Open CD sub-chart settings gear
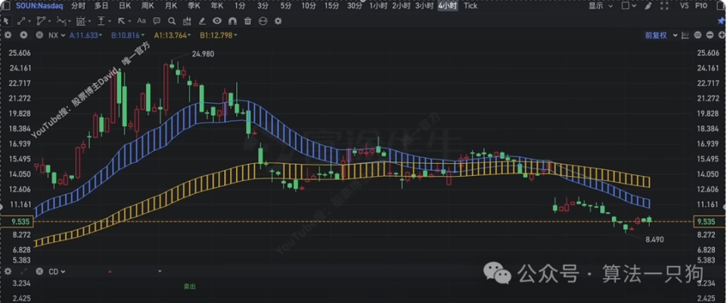Image resolution: width=727 pixels, height=303 pixels. click(8, 271)
